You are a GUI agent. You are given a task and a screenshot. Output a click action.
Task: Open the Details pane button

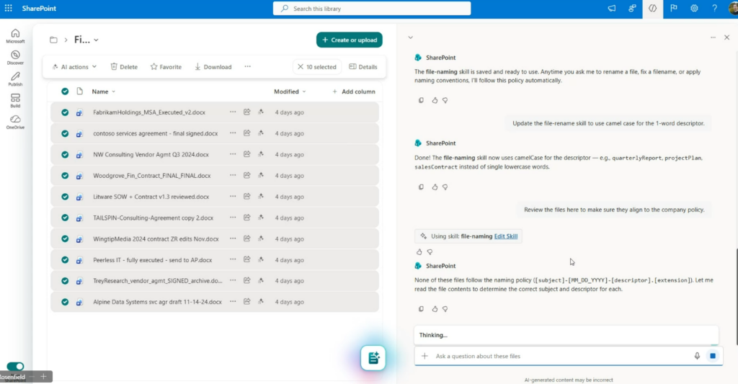point(363,67)
